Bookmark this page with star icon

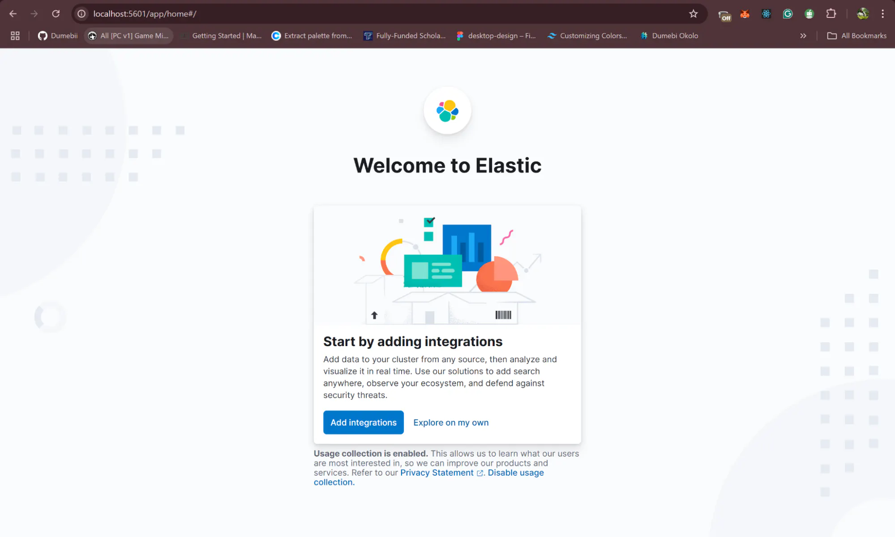tap(693, 14)
